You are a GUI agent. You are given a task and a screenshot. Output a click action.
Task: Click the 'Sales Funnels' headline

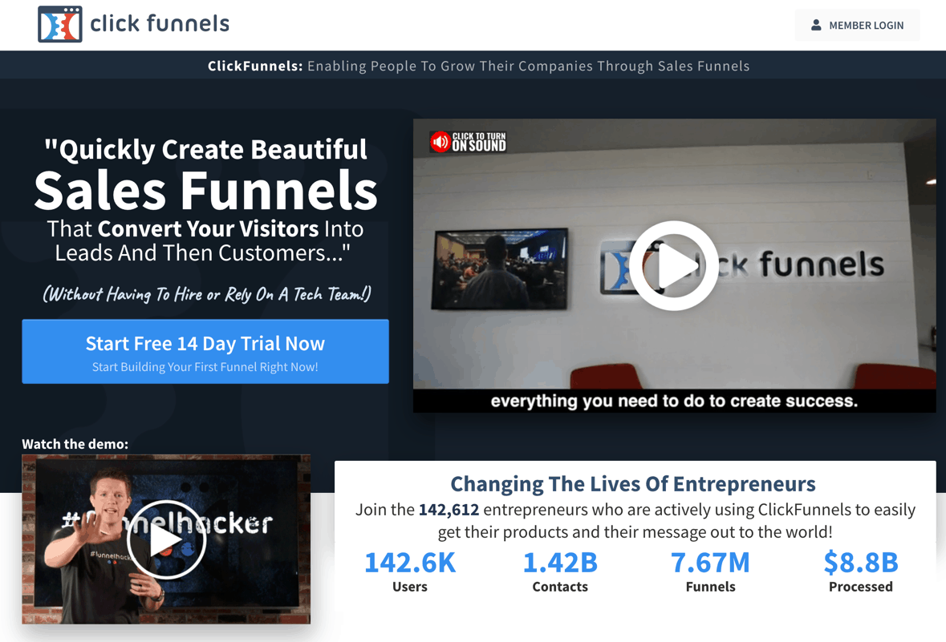[x=205, y=191]
